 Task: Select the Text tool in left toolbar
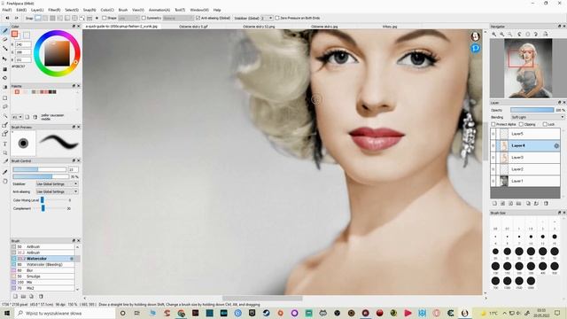point(5,144)
